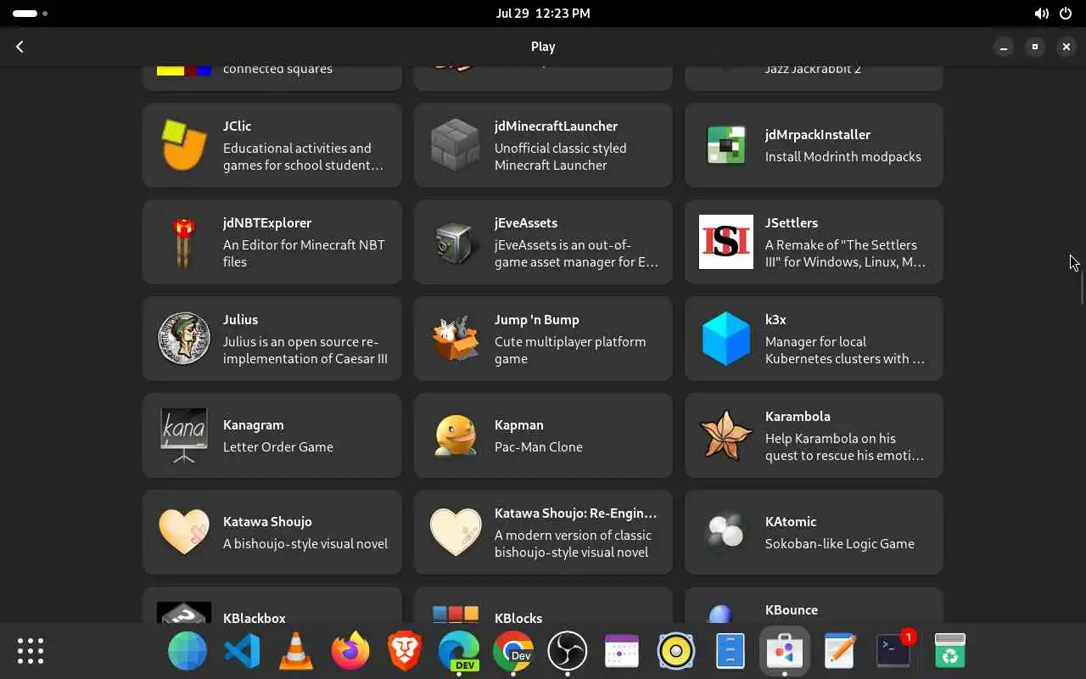
Task: Click the Jump 'n Bump bunny box icon
Action: pos(456,339)
